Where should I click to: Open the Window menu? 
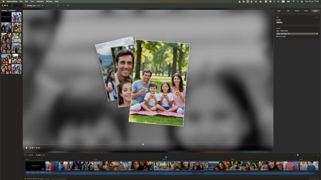coord(49,2)
